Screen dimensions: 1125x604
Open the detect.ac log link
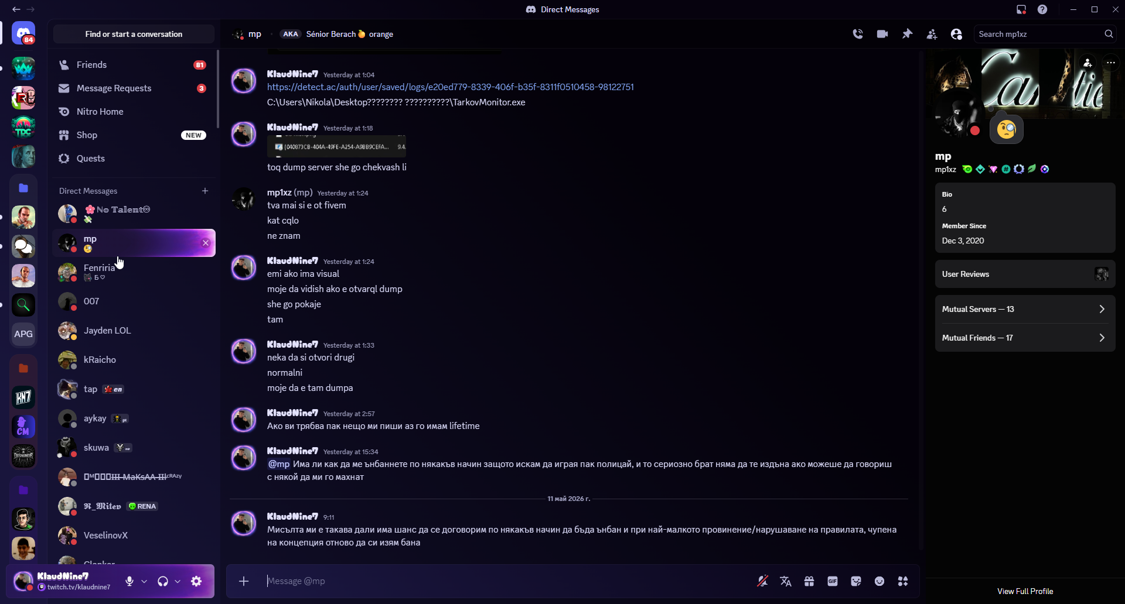pyautogui.click(x=451, y=87)
